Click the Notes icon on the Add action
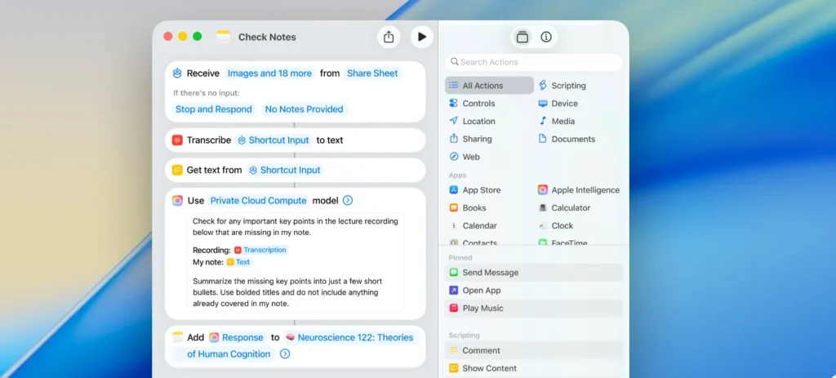 click(177, 337)
